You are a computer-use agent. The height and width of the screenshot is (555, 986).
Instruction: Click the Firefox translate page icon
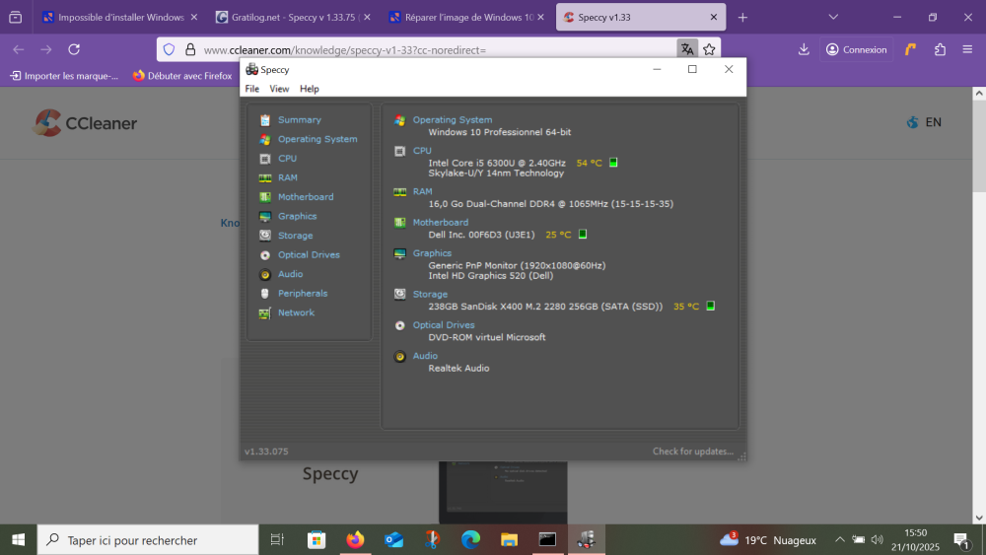click(x=686, y=49)
